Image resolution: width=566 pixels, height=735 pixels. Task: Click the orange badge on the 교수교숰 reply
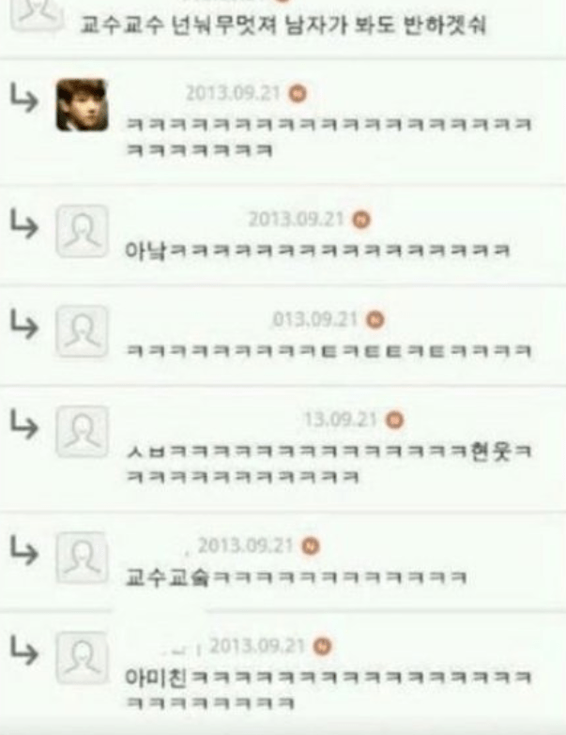[x=310, y=546]
